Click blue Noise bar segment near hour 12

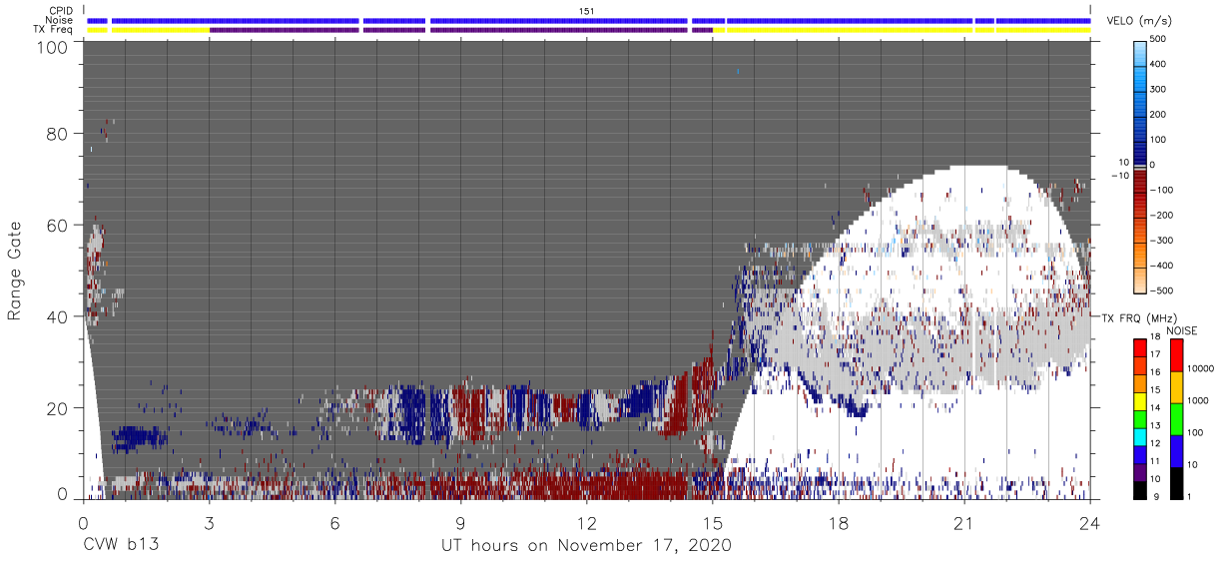[559, 20]
